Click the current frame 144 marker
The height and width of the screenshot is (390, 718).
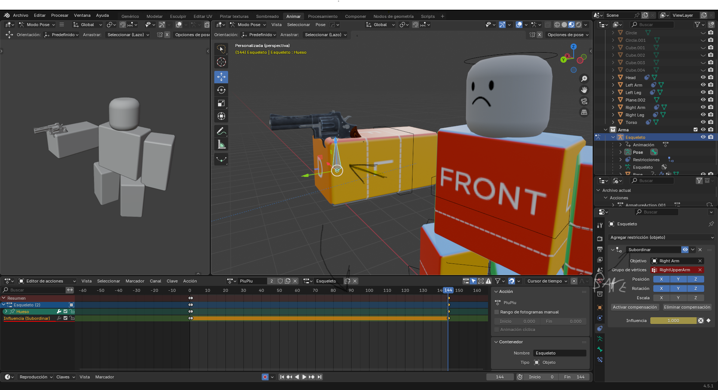pos(448,290)
